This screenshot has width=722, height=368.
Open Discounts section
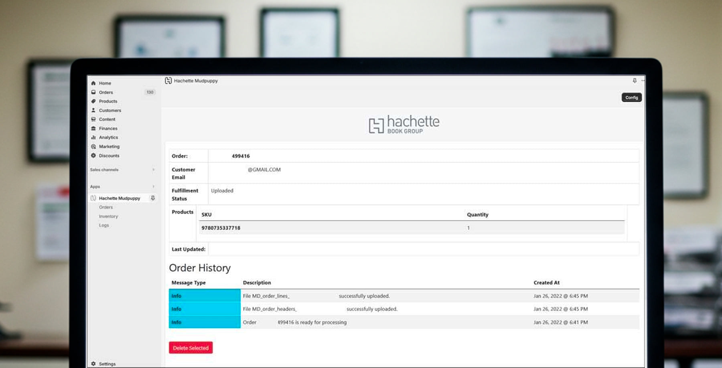109,156
